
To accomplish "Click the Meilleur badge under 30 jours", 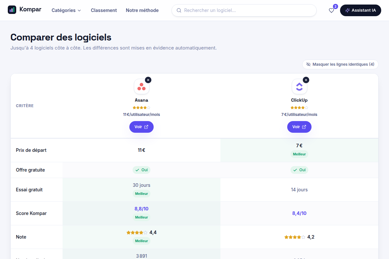I will point(141,194).
